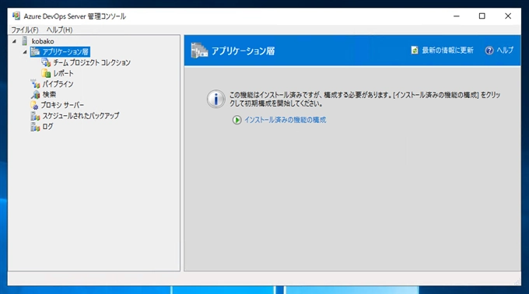Viewport: 529px width, 294px height.
Task: Click the パイプライン icon in tree
Action: click(x=35, y=84)
